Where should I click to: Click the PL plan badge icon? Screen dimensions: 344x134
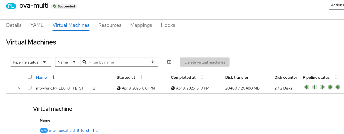pos(11,6)
